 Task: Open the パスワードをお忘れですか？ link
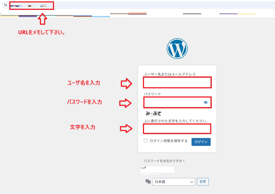pos(164,161)
